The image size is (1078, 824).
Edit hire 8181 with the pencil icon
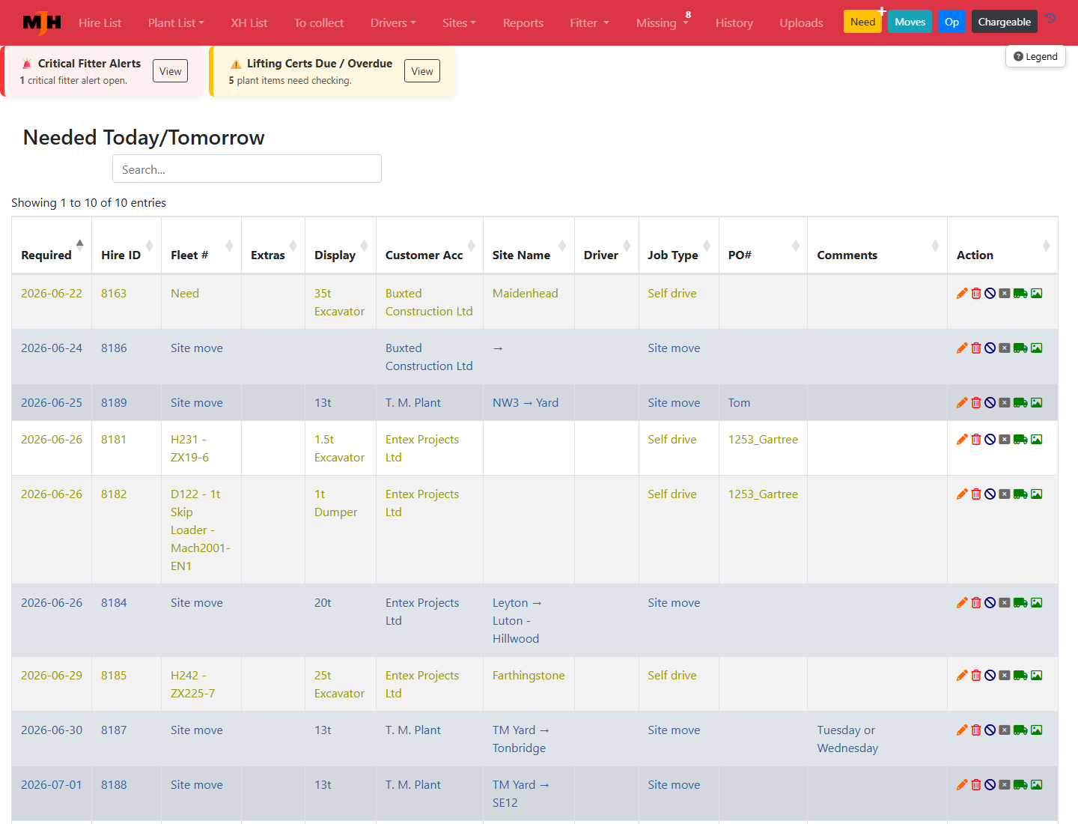coord(962,440)
